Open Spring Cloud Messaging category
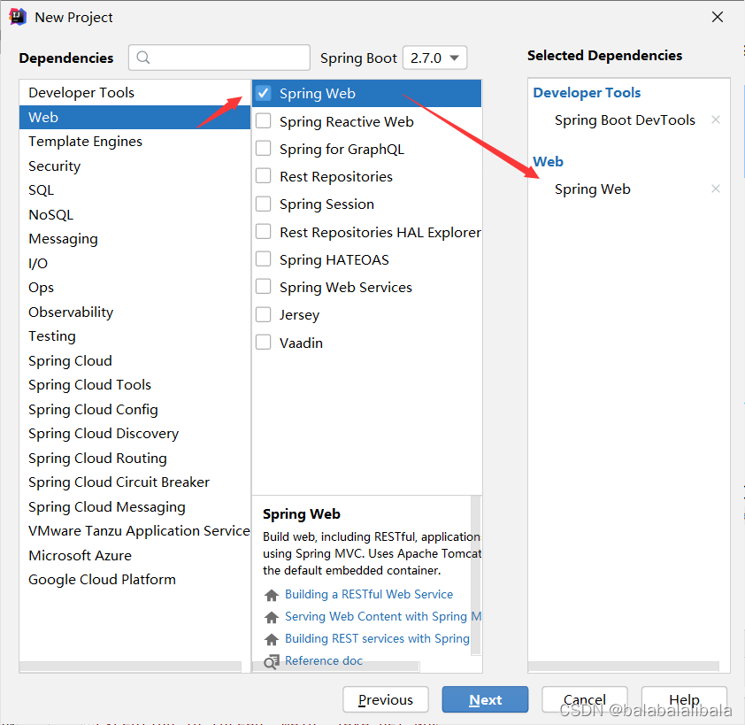Screen dimensions: 745x725 135,506
